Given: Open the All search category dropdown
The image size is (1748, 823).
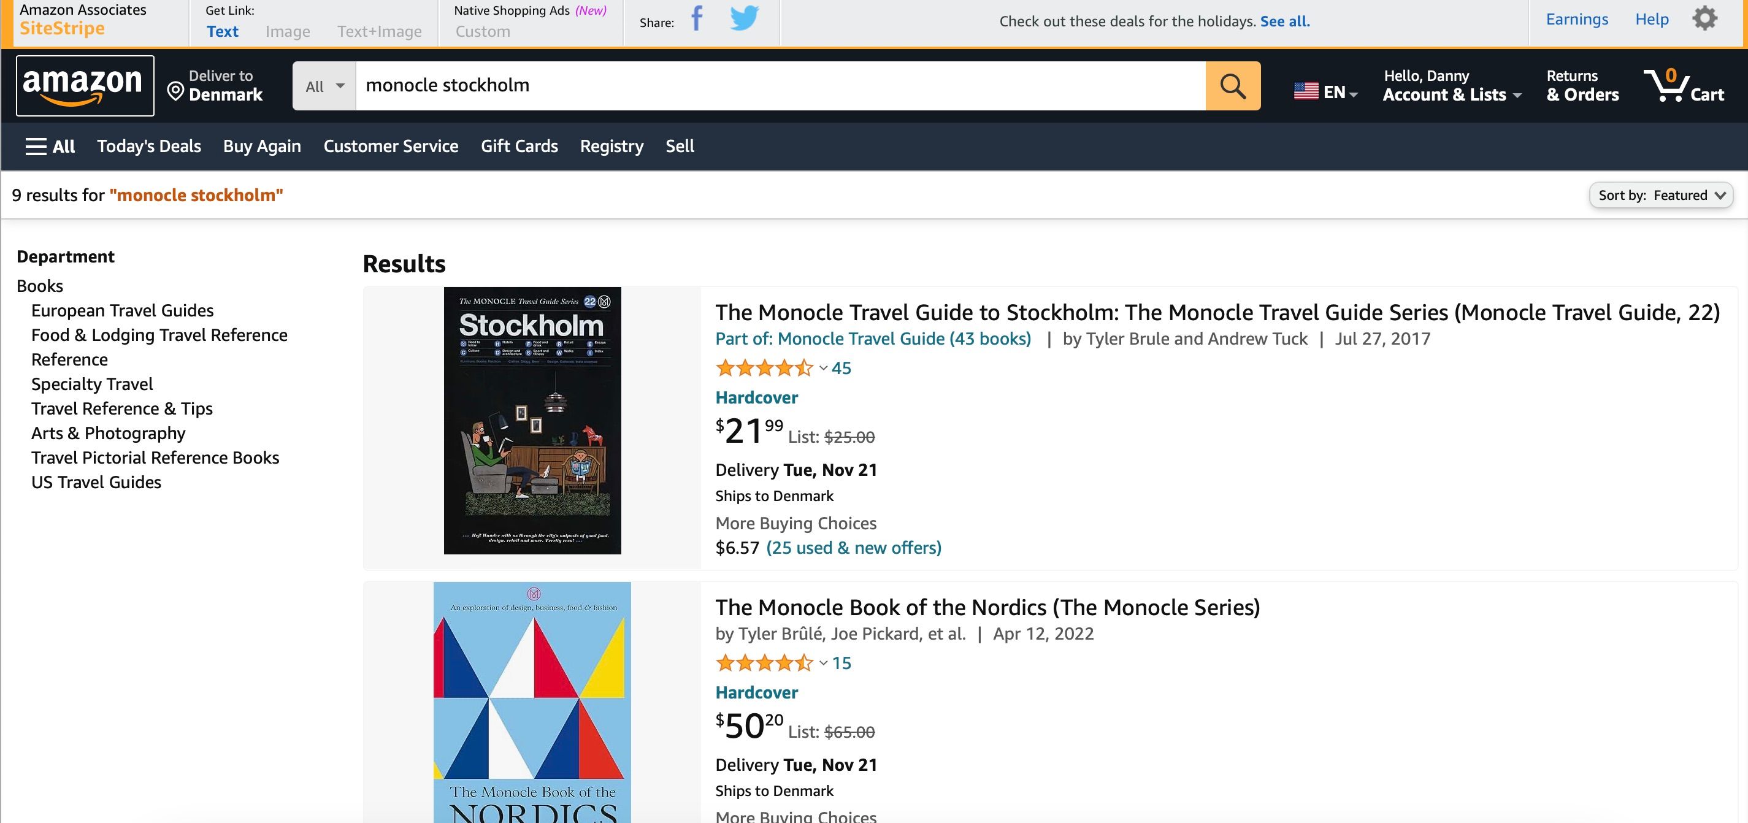Looking at the screenshot, I should [x=323, y=85].
